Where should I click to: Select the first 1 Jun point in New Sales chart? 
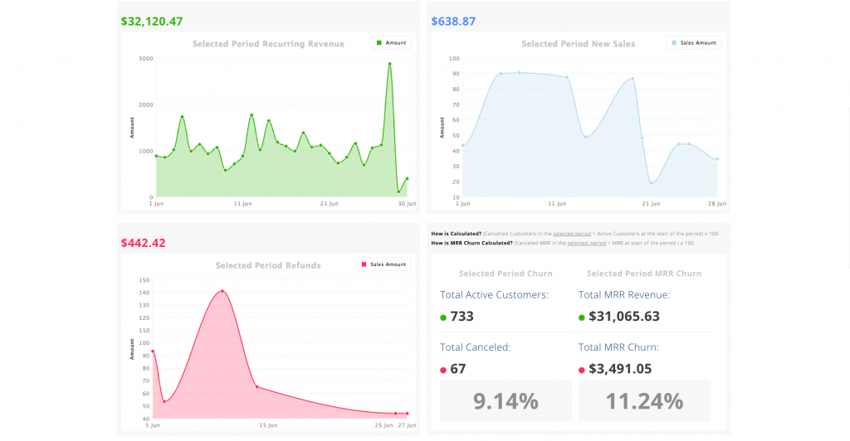pyautogui.click(x=462, y=145)
